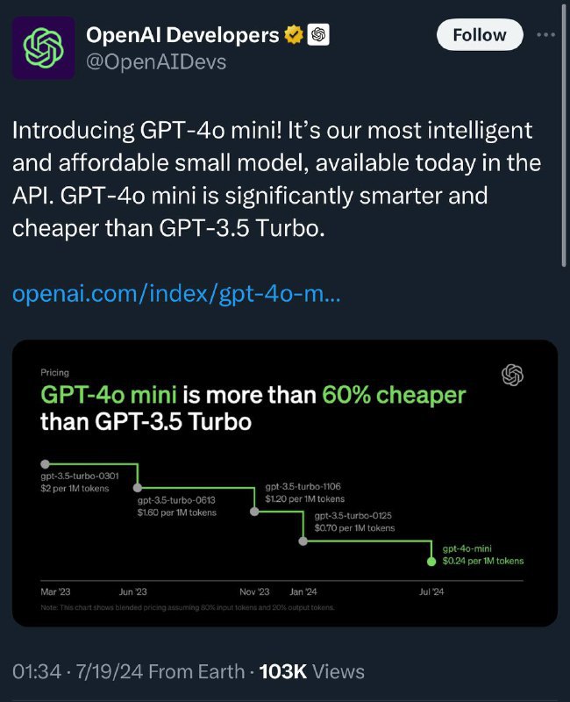Click the gpt-3.5-turbo-0125 chart marker

point(302,540)
